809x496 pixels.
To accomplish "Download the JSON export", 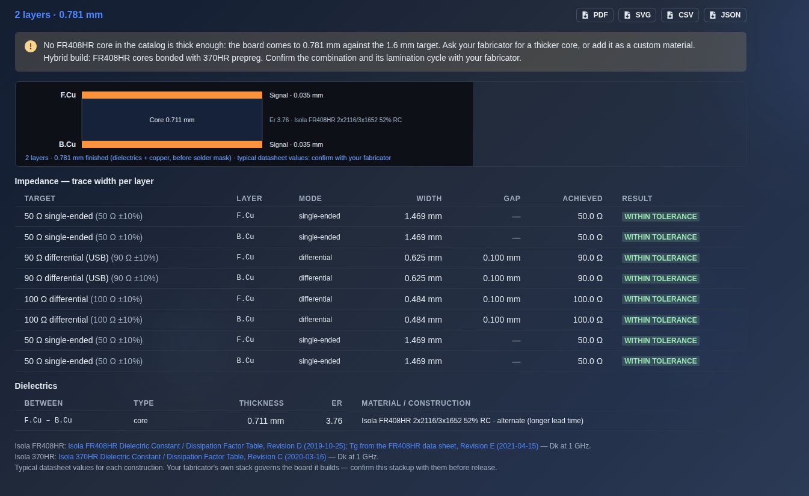I will click(x=725, y=15).
